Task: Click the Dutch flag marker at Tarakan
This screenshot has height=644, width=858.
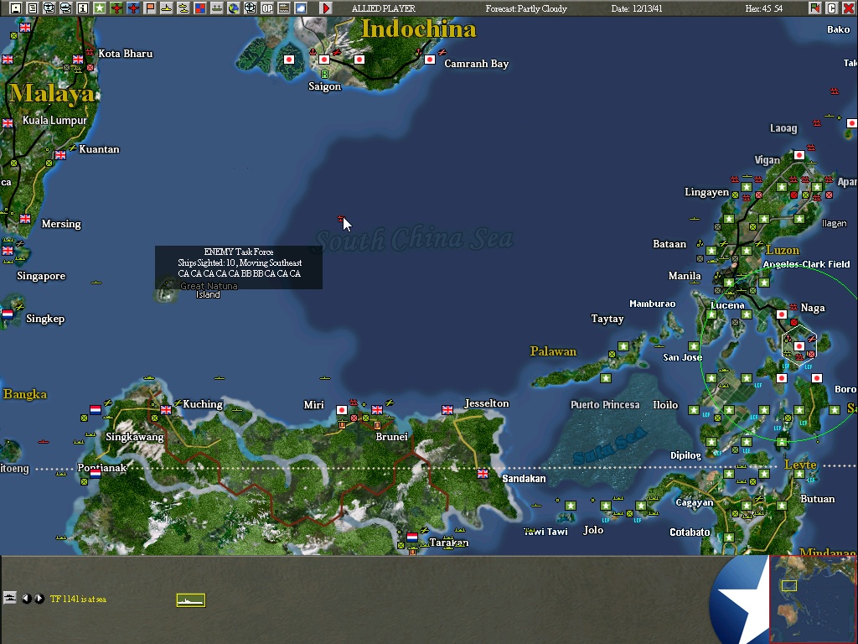Action: (412, 537)
